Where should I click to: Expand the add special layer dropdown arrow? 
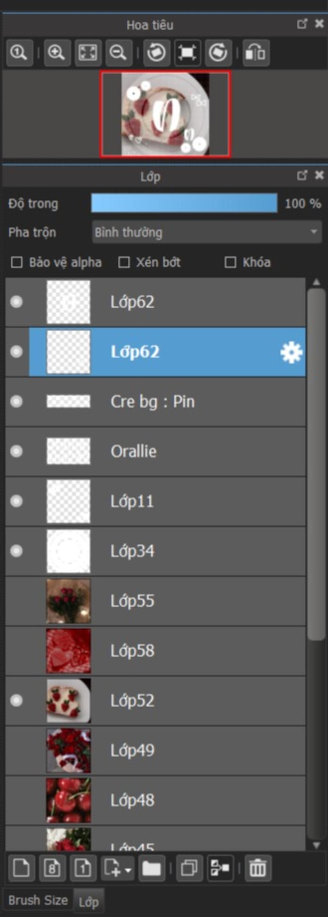click(x=128, y=870)
